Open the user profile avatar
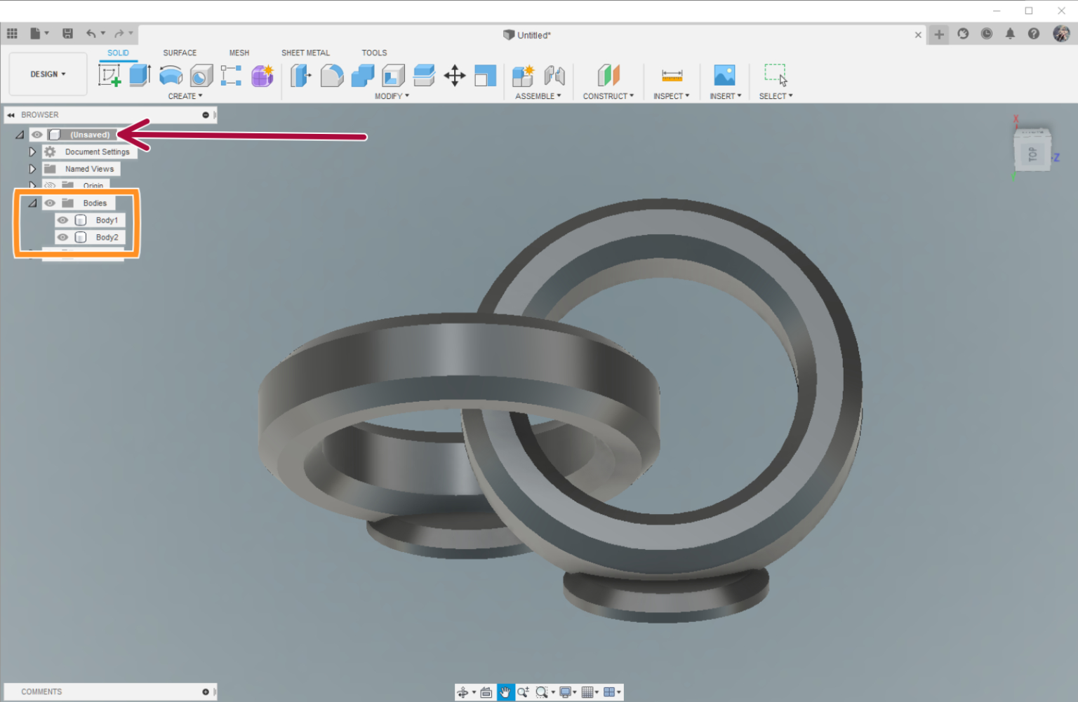 pos(1061,34)
